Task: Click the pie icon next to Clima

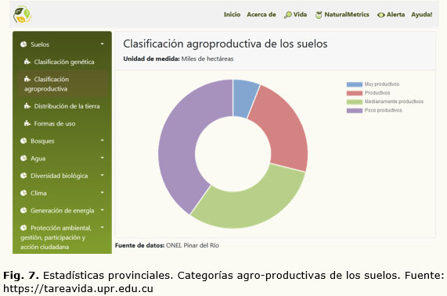Action: (23, 193)
